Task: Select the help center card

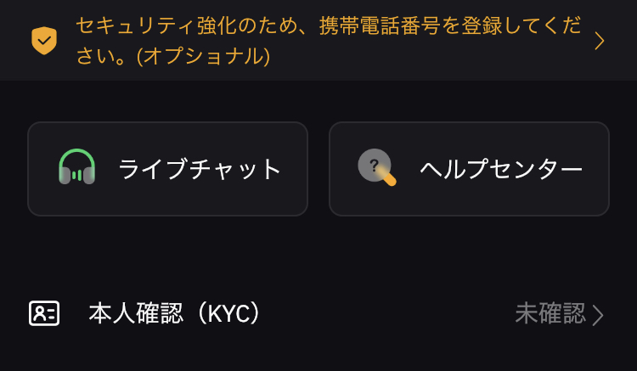Action: coord(469,169)
